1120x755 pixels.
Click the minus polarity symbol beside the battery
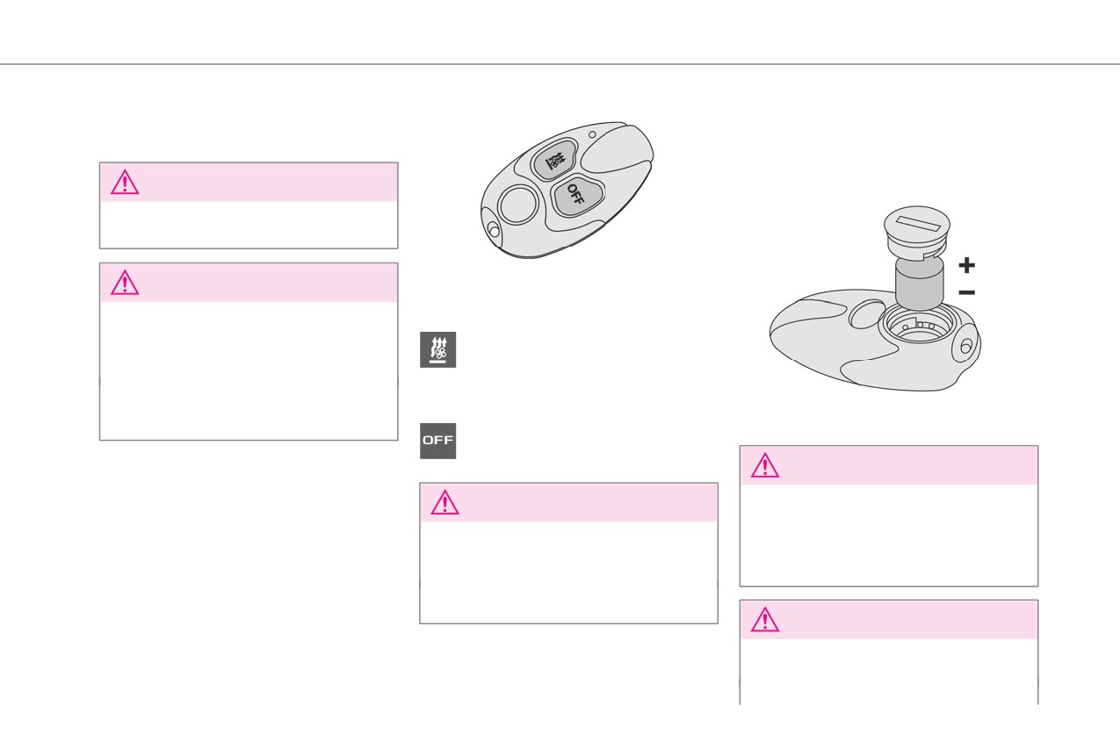click(966, 291)
